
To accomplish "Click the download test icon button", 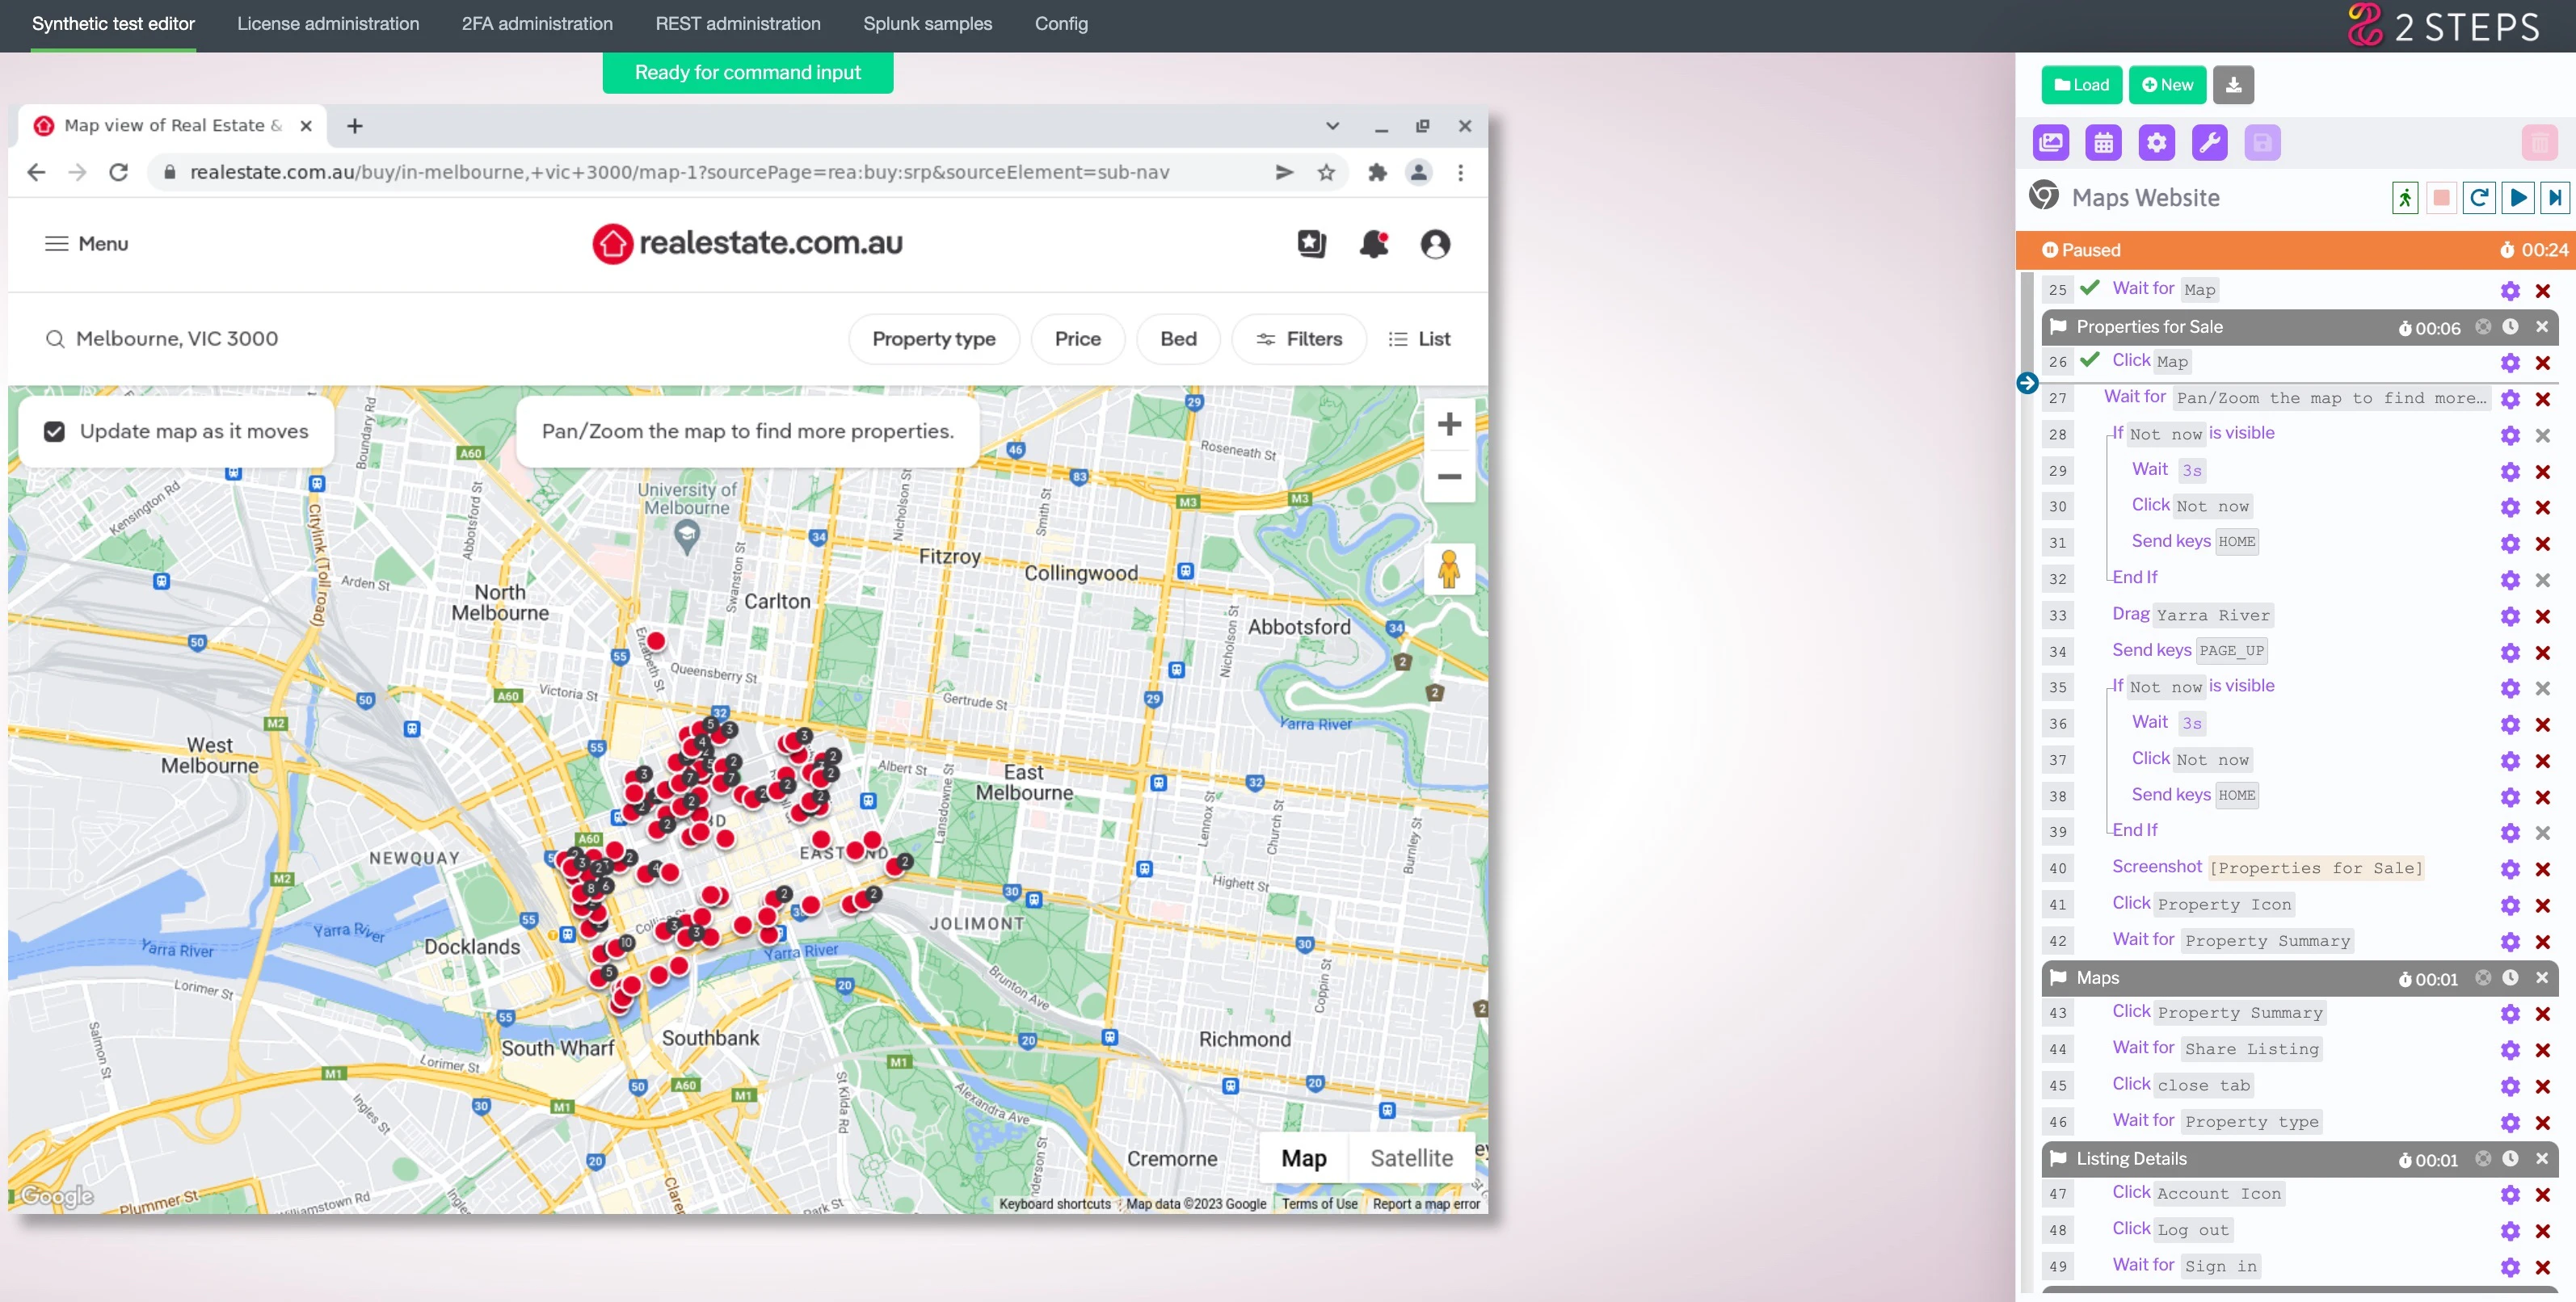I will point(2233,85).
